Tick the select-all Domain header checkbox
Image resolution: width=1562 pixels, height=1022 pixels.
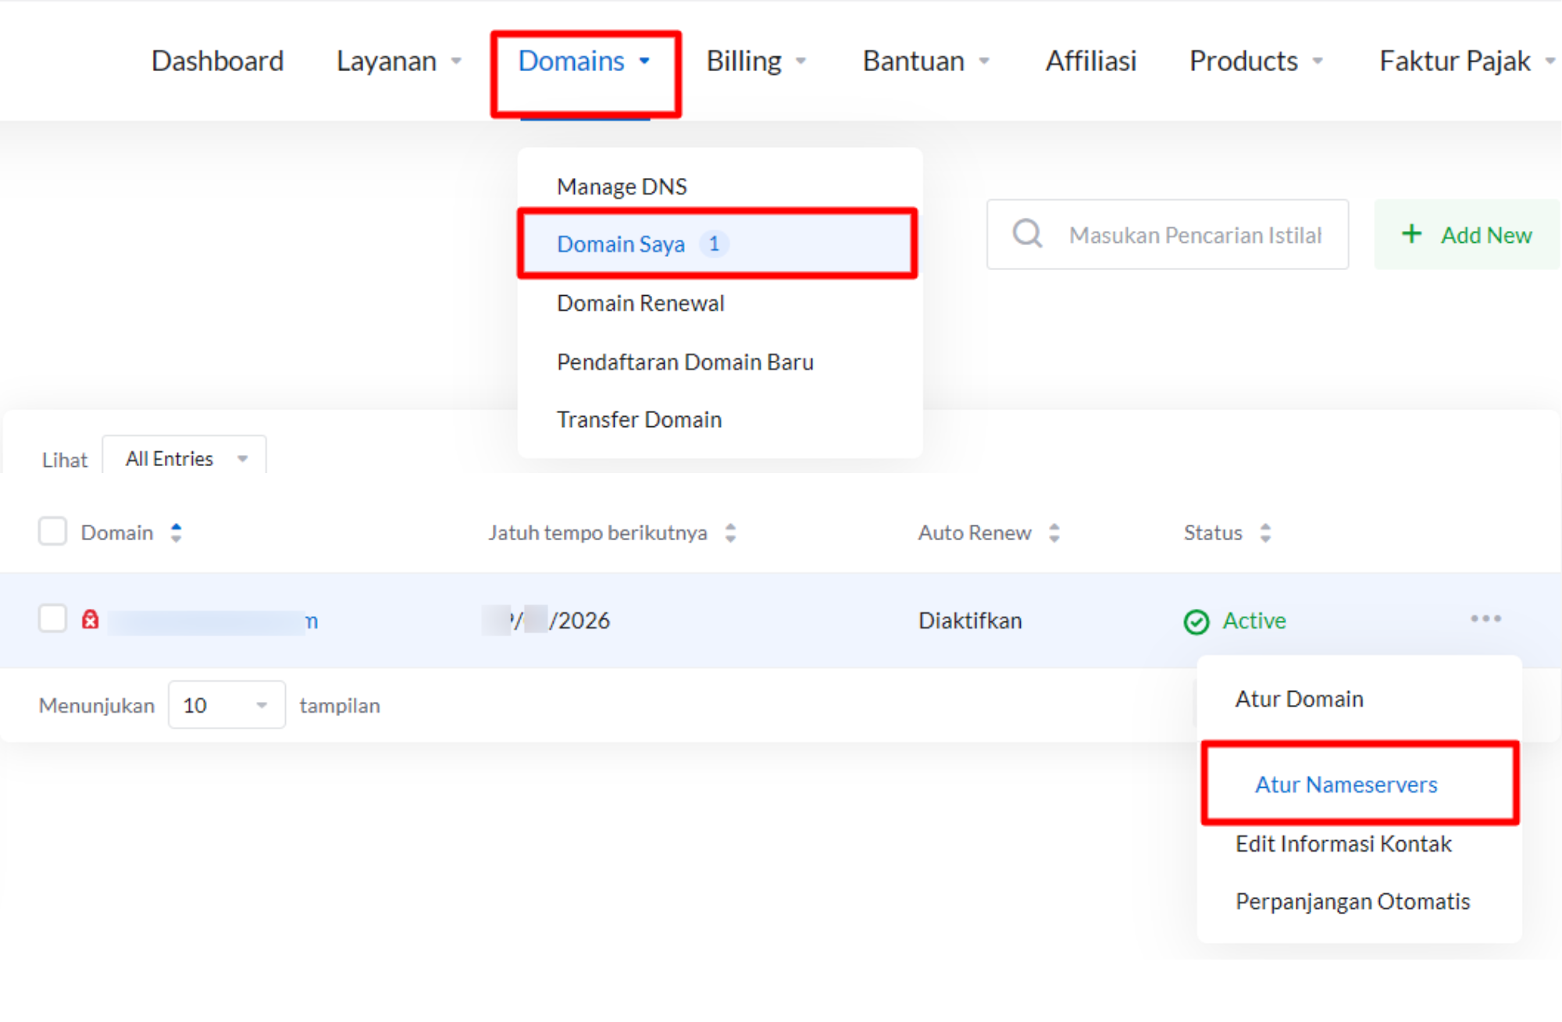(53, 532)
